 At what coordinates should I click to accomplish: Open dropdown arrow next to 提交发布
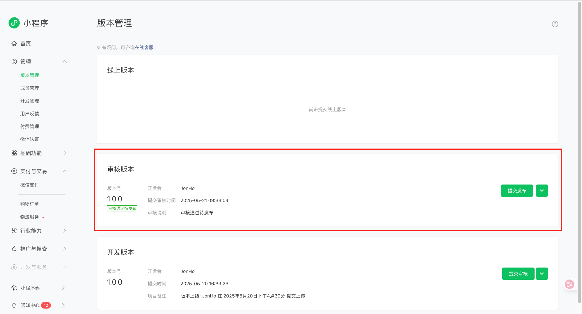point(542,191)
